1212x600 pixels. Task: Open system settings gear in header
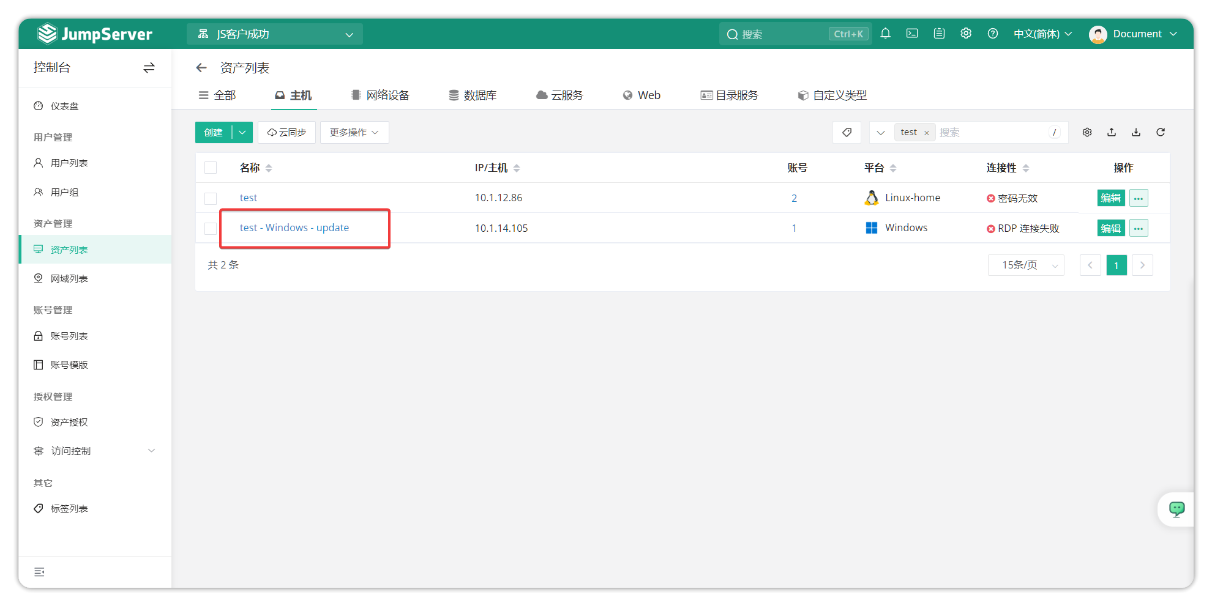[x=966, y=34]
